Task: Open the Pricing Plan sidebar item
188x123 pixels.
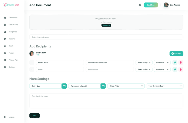Action: click(13, 60)
